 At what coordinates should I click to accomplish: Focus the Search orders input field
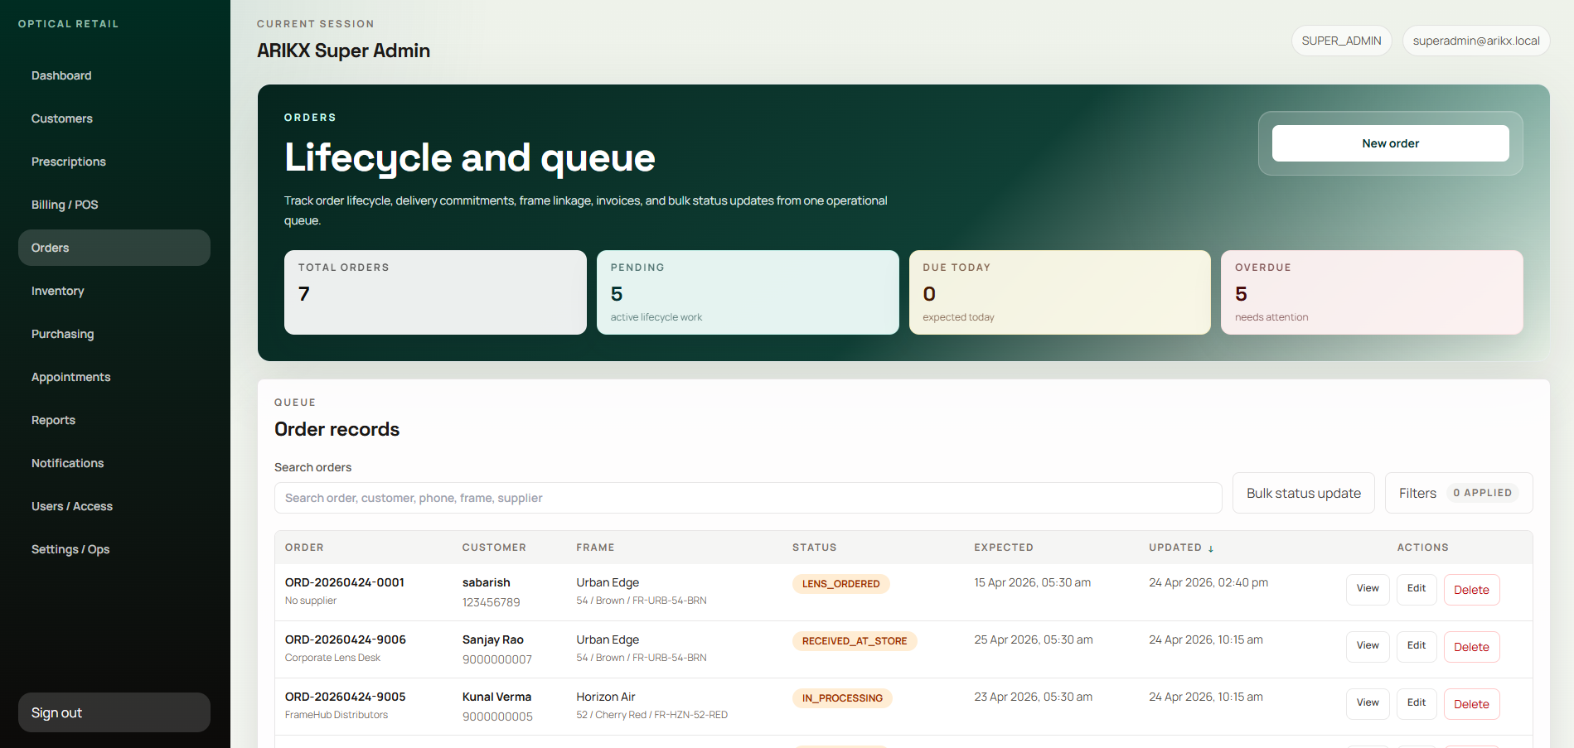point(748,498)
